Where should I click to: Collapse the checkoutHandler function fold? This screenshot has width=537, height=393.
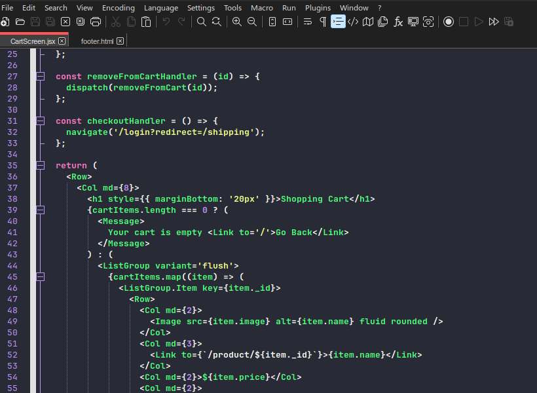[x=39, y=121]
